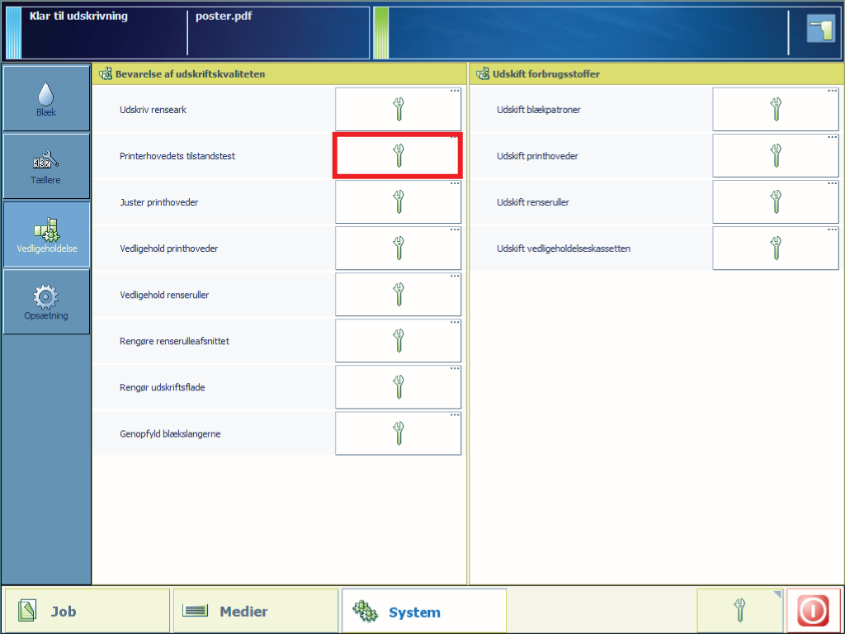Click the 'Bevarelse af udskriftskvaliteten' header

pyautogui.click(x=191, y=74)
